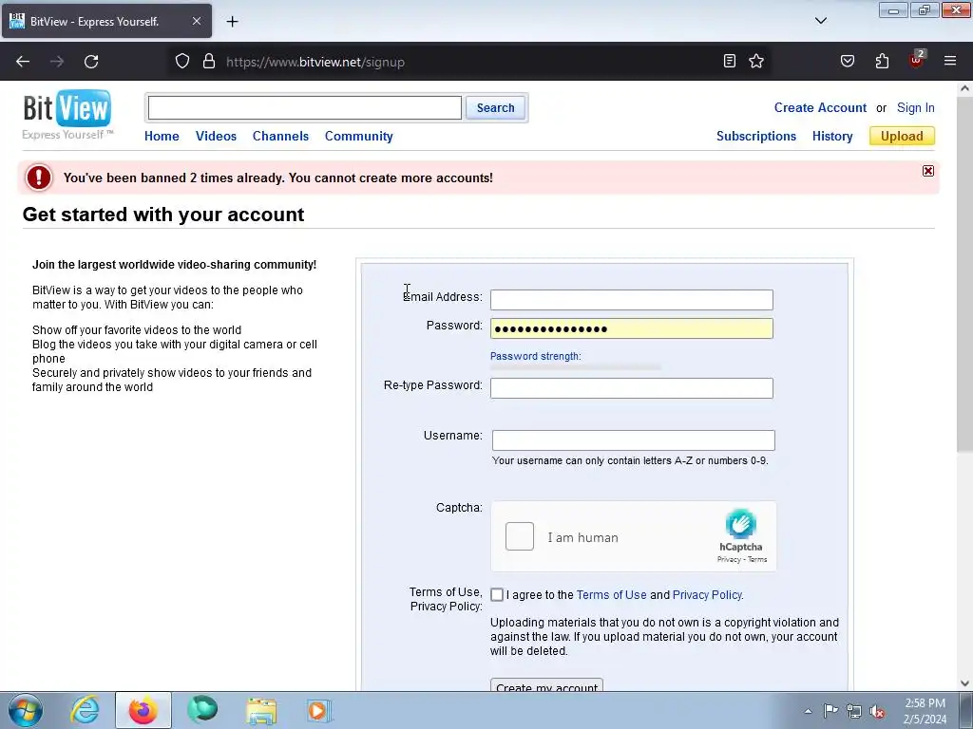
Task: Click the hCaptcha Privacy link
Action: (729, 559)
